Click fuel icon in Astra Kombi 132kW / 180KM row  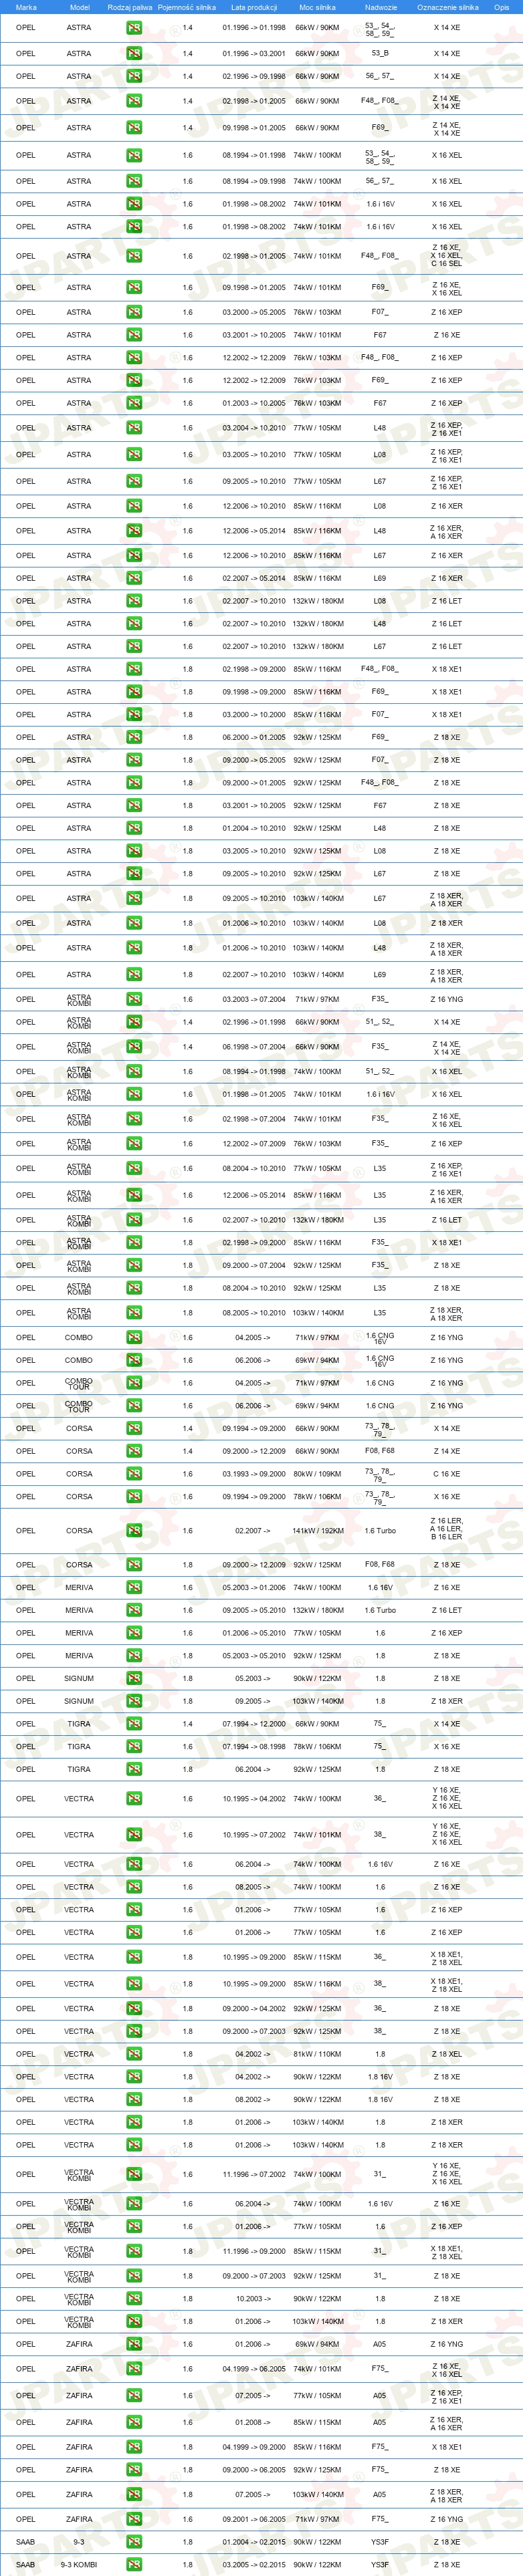pyautogui.click(x=134, y=1220)
